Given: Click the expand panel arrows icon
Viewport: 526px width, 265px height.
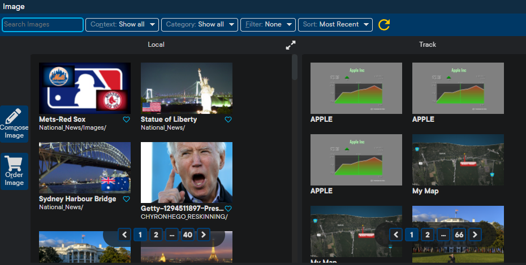Looking at the screenshot, I should 291,45.
